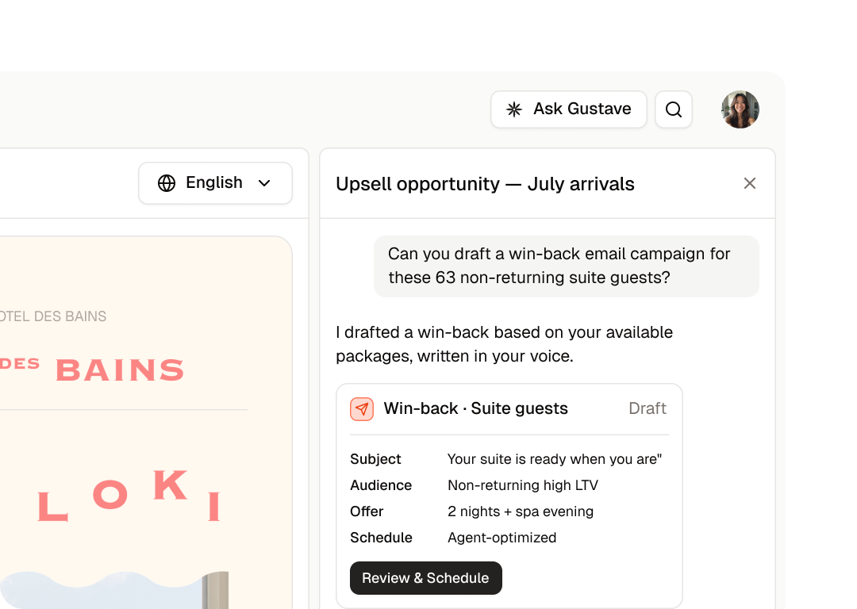Viewport: 857px width, 609px height.
Task: Click the Win-back · Suite guests title
Action: 475,408
